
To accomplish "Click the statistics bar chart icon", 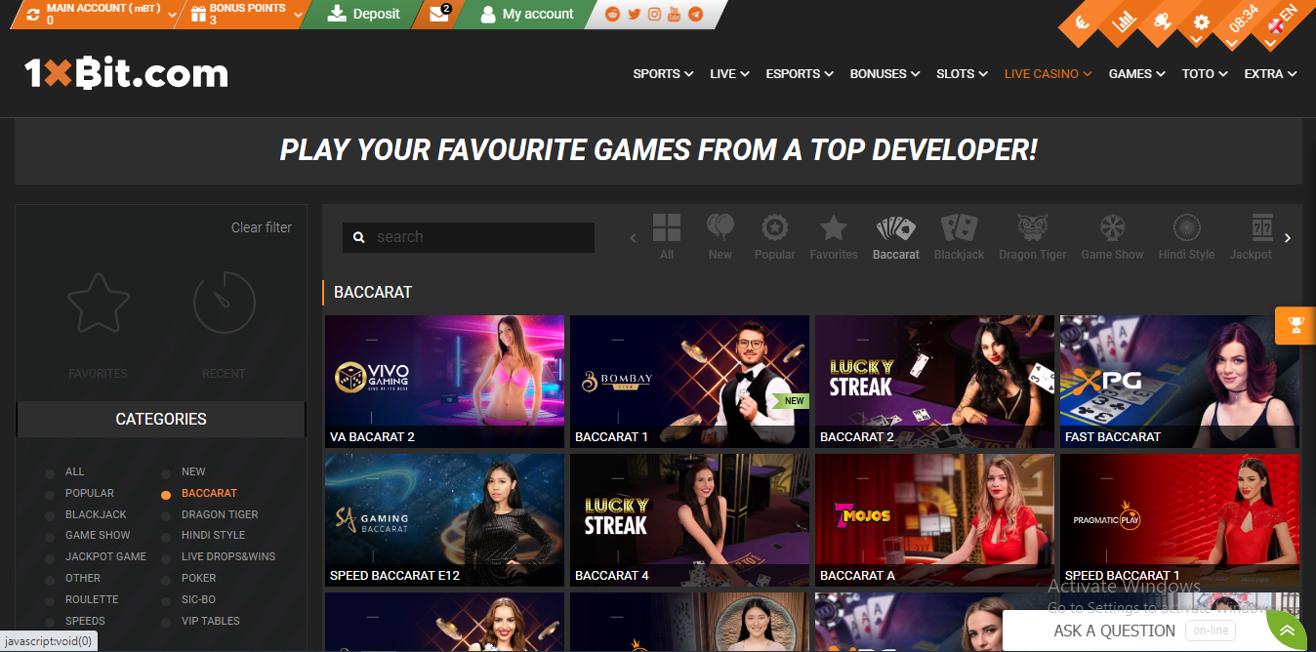I will coord(1125,21).
